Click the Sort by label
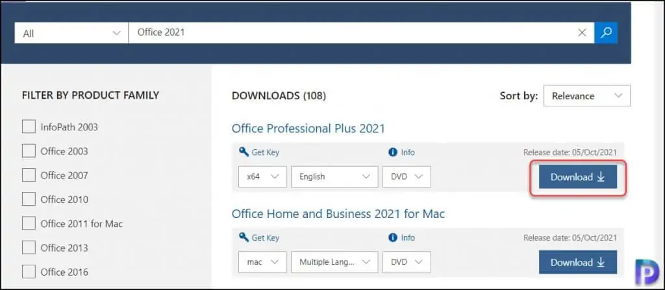 click(x=519, y=96)
